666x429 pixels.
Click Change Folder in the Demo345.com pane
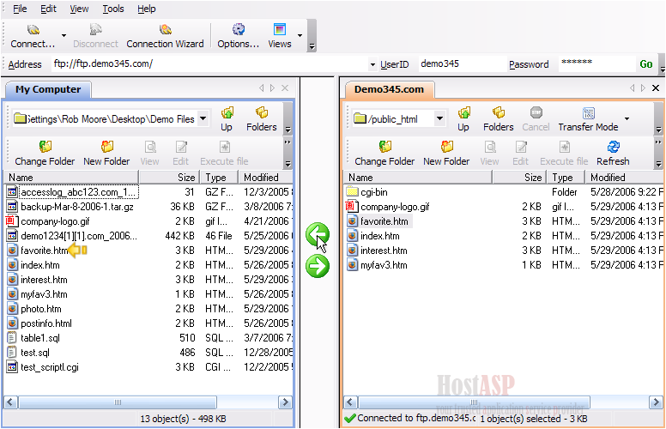[x=384, y=154]
